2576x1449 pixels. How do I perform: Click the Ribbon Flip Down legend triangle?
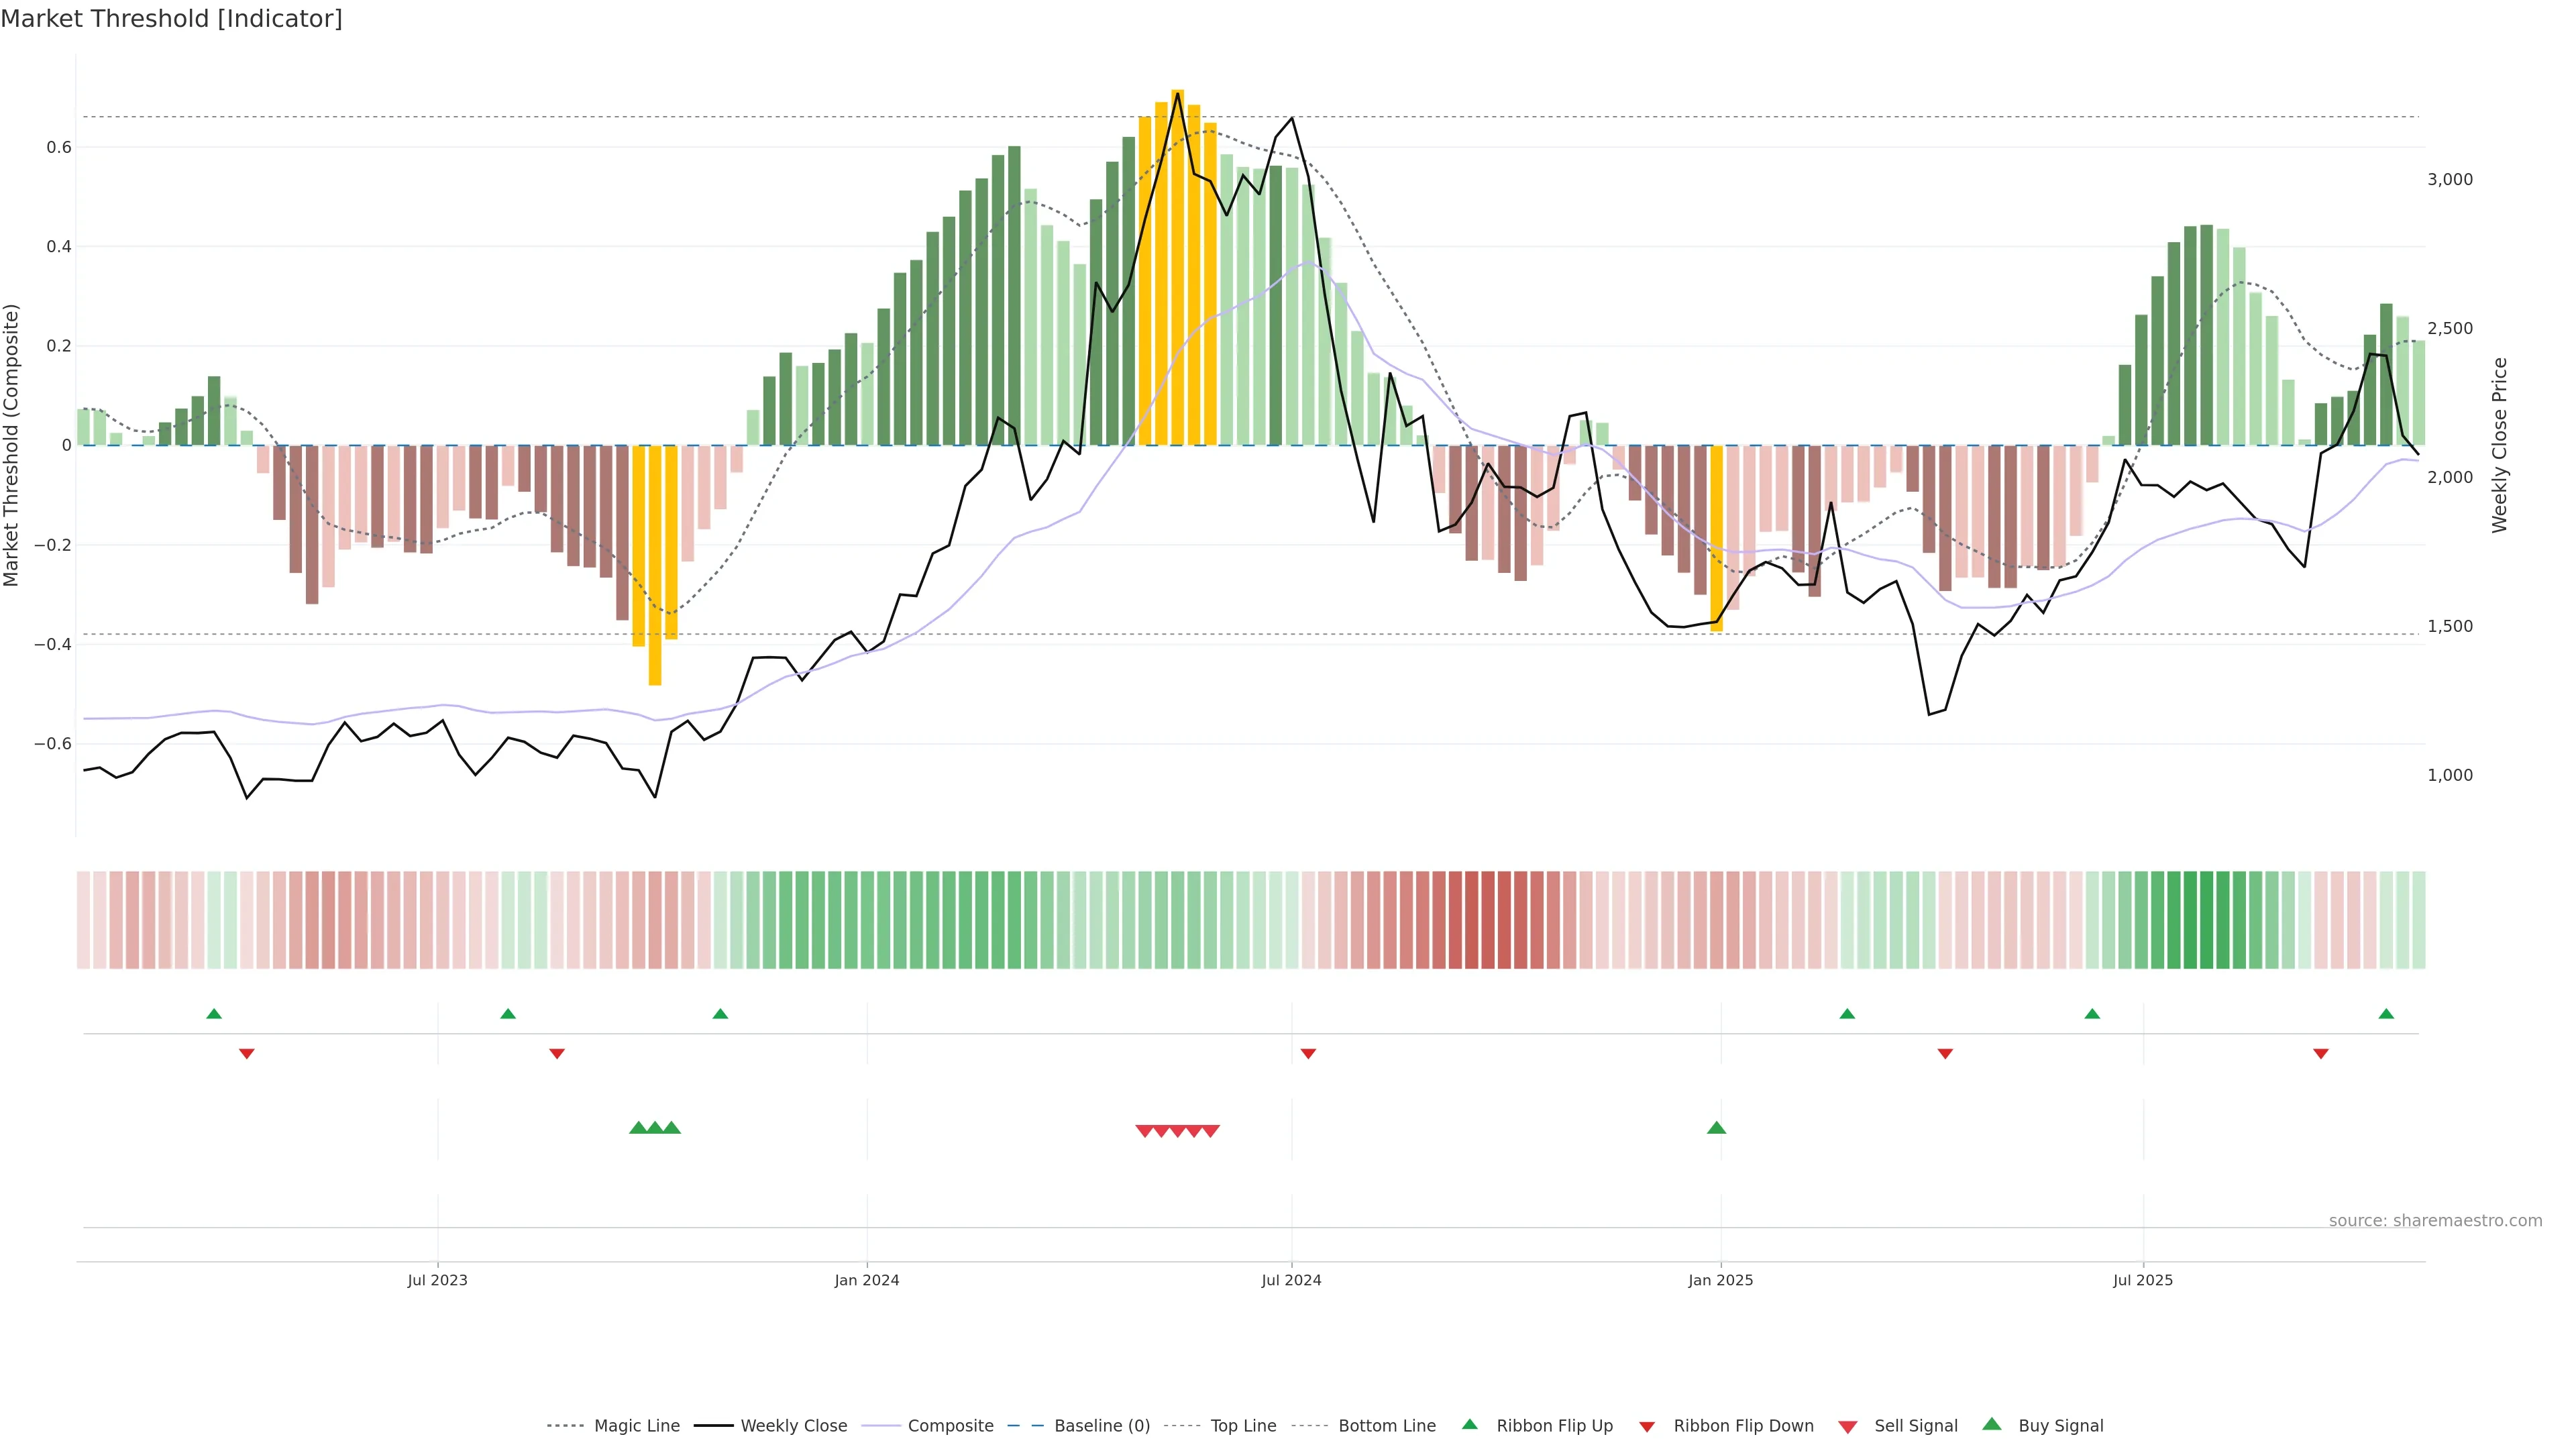coord(1646,1427)
